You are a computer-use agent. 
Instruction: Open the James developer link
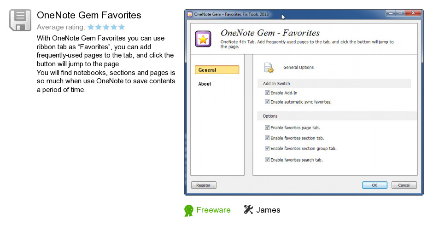(268, 210)
